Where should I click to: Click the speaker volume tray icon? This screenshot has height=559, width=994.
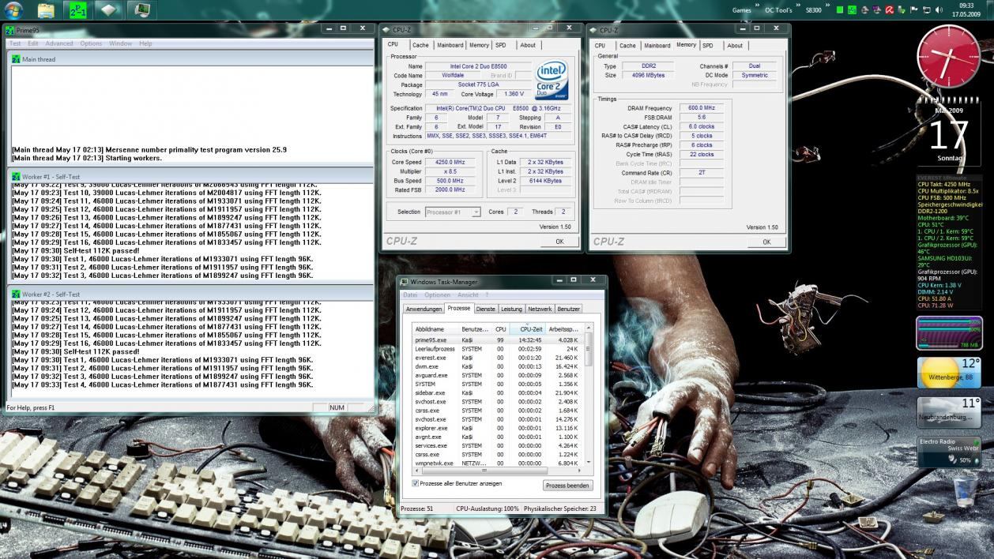(x=939, y=10)
